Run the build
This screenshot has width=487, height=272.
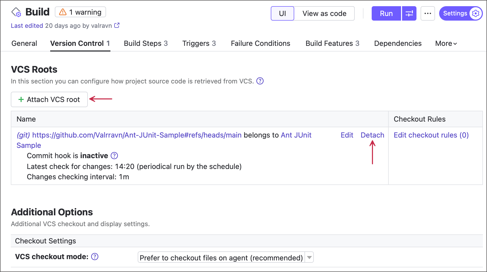coord(386,13)
